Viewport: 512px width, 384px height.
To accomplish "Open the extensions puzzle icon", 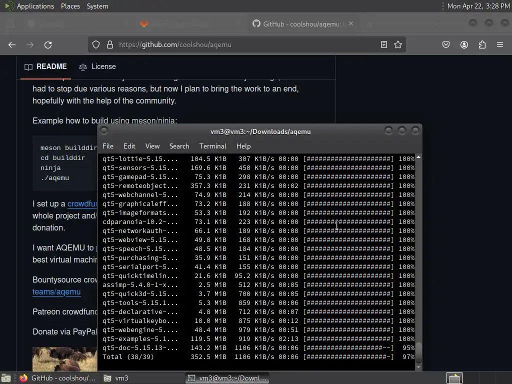I will point(482,44).
